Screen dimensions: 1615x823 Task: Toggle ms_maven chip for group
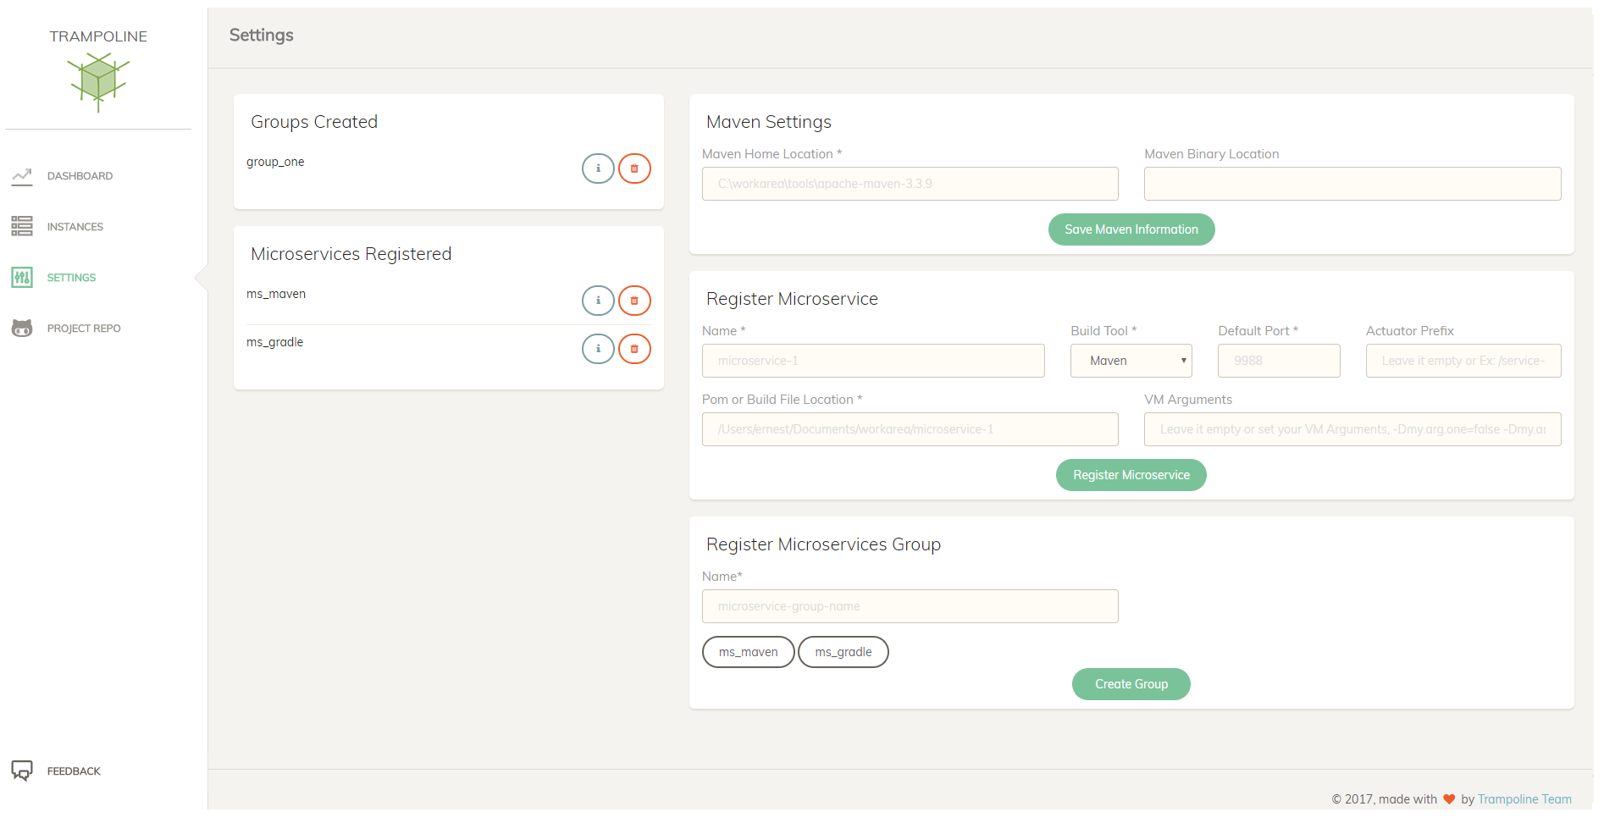point(748,652)
